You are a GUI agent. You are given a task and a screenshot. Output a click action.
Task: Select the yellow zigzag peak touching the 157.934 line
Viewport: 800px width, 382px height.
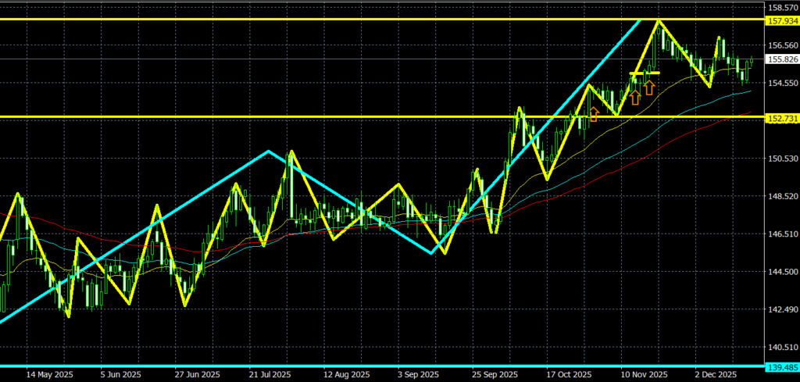click(x=660, y=21)
